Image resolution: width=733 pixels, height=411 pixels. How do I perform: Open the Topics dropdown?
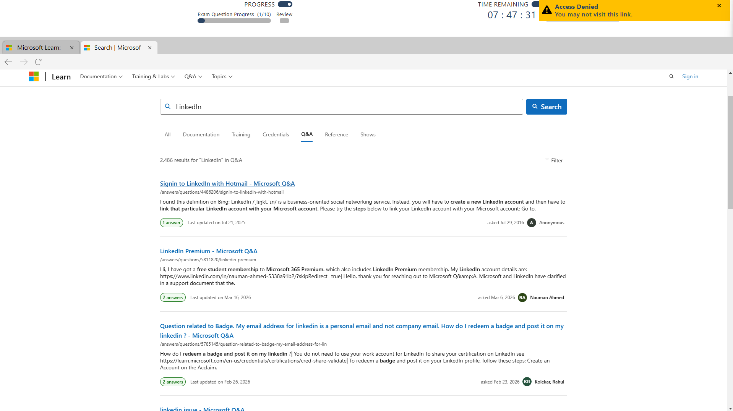tap(221, 76)
